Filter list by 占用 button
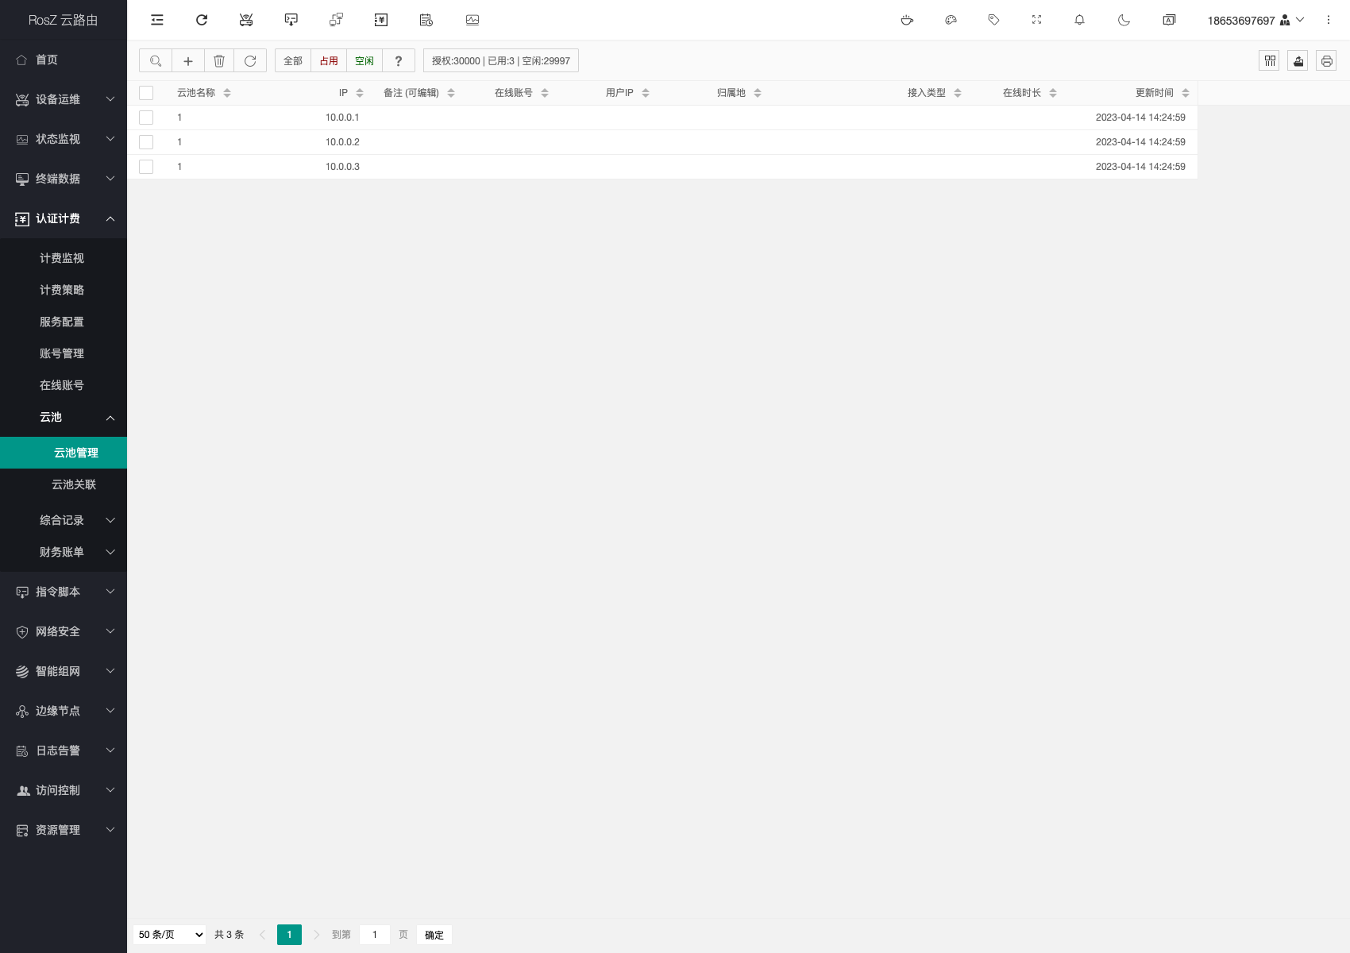1350x953 pixels. coord(329,61)
